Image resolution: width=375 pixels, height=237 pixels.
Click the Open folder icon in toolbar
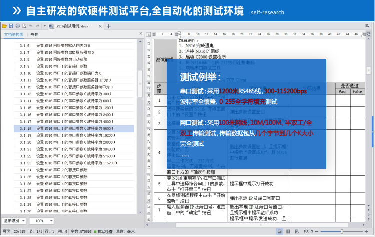[4, 26]
